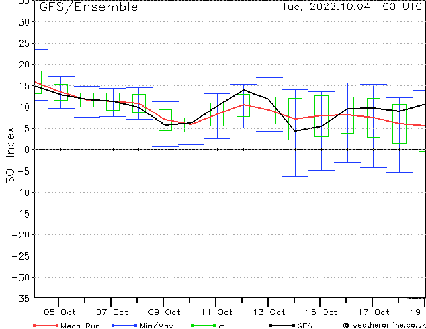The height and width of the screenshot is (329, 426).
Task: Click the GFS line dip near 14 Oct
Action: tap(296, 131)
